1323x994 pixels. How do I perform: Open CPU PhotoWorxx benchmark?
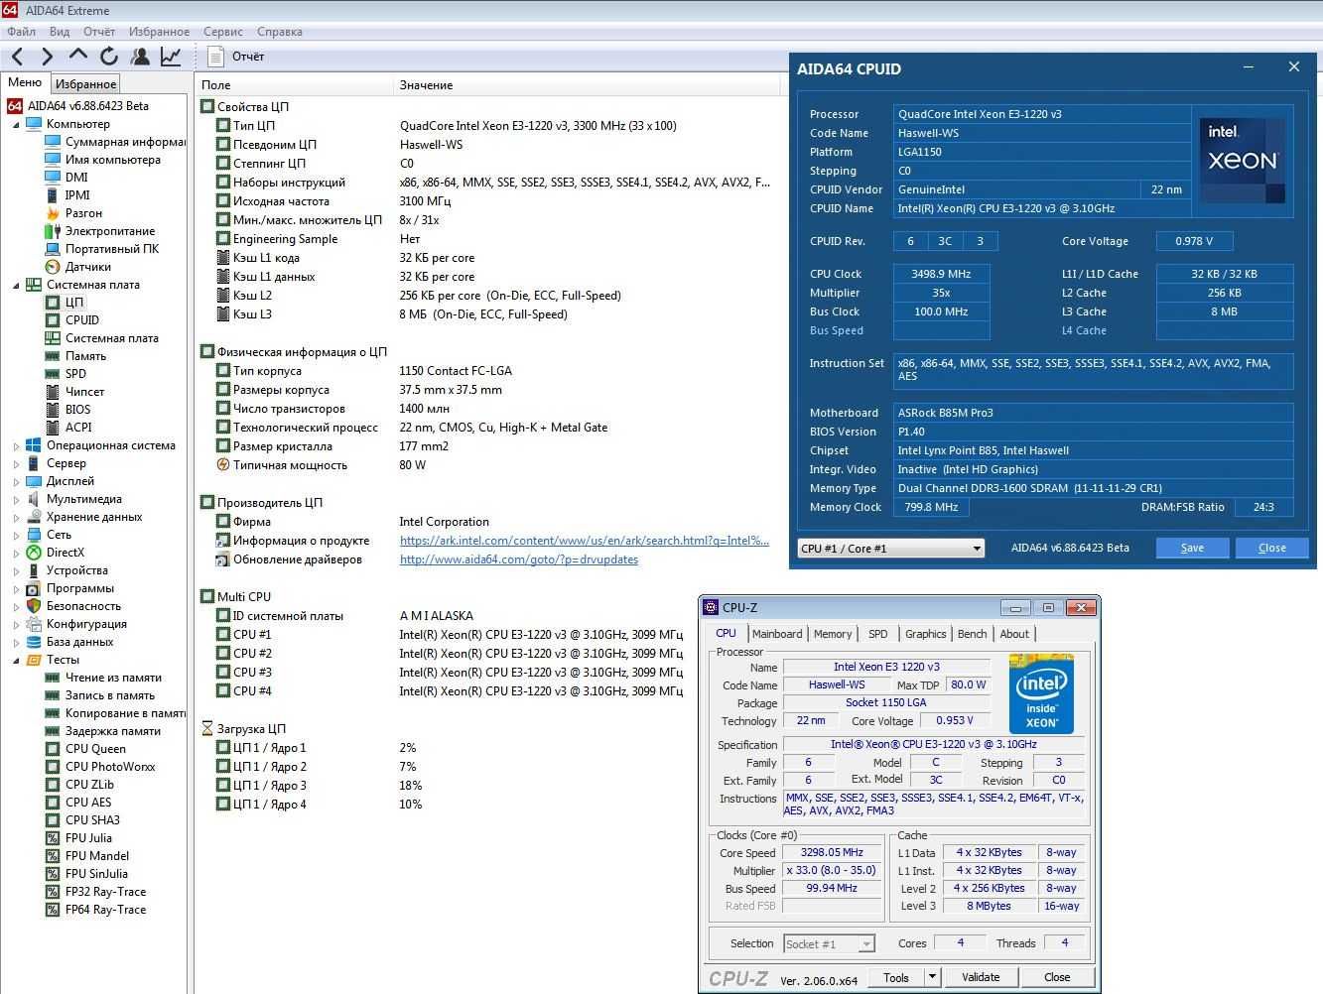(x=110, y=767)
